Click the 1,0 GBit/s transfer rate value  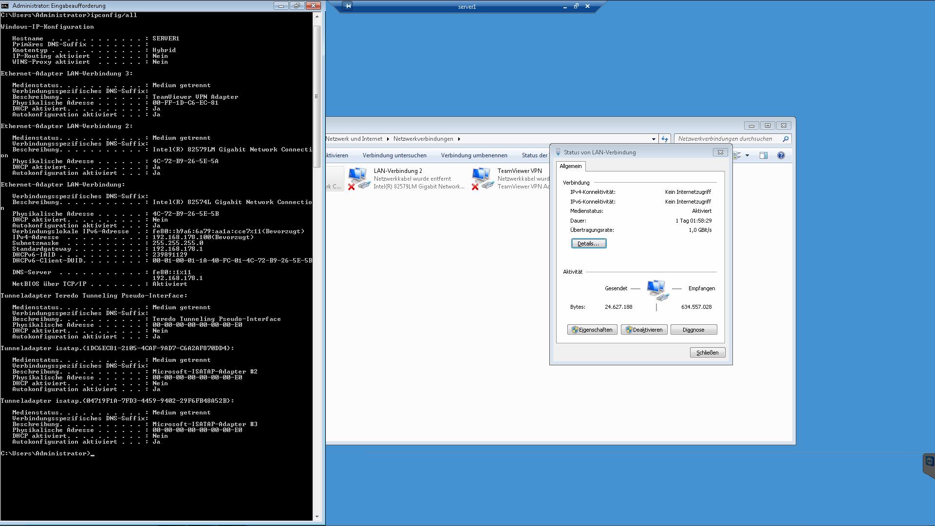(x=700, y=230)
